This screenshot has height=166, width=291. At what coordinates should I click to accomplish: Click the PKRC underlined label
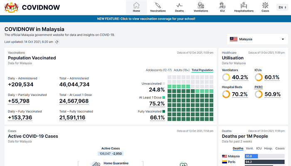(259, 87)
